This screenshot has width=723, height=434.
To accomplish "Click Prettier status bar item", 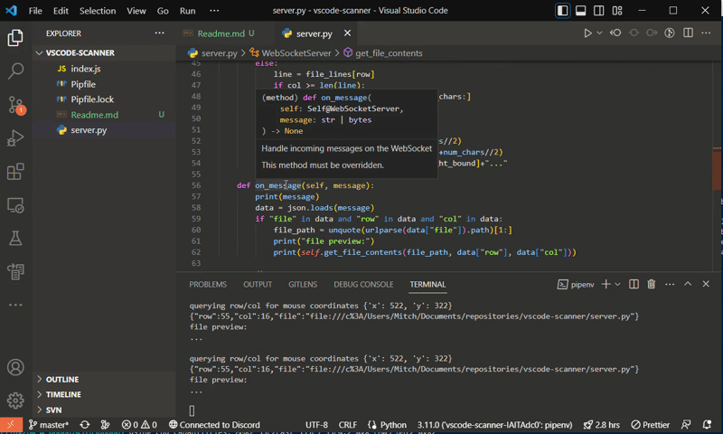I will tap(650, 425).
